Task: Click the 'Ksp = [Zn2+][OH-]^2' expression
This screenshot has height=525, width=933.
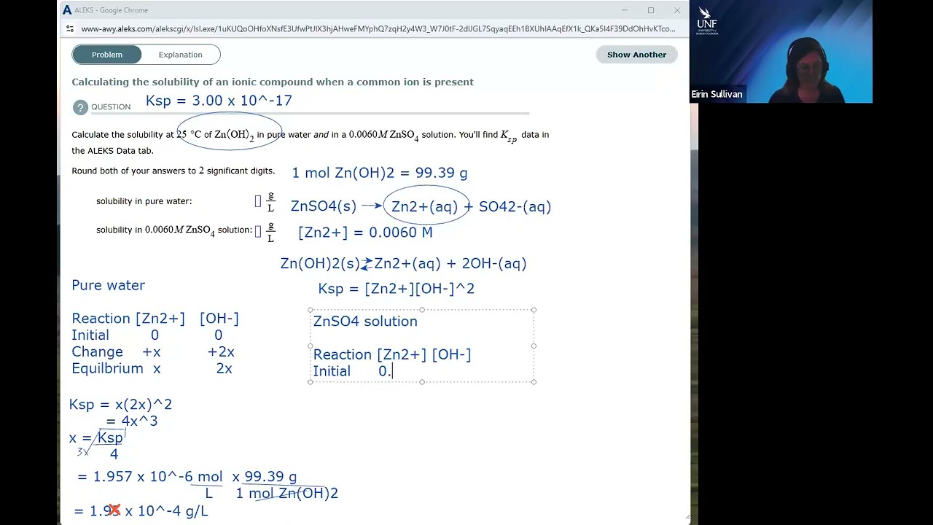Action: (396, 289)
